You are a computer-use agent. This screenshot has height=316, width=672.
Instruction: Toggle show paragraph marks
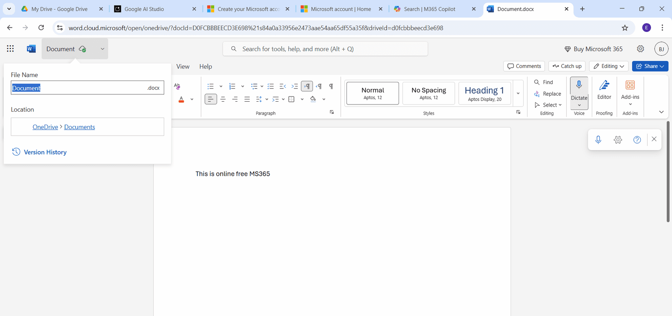point(331,86)
